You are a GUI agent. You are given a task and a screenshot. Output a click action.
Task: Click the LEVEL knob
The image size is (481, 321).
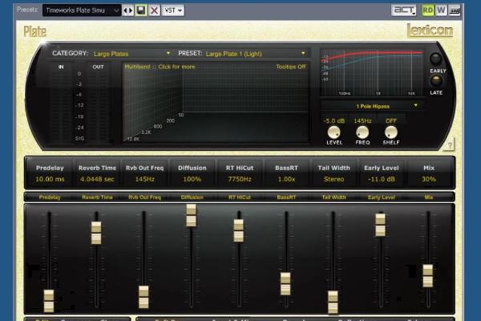(x=333, y=132)
